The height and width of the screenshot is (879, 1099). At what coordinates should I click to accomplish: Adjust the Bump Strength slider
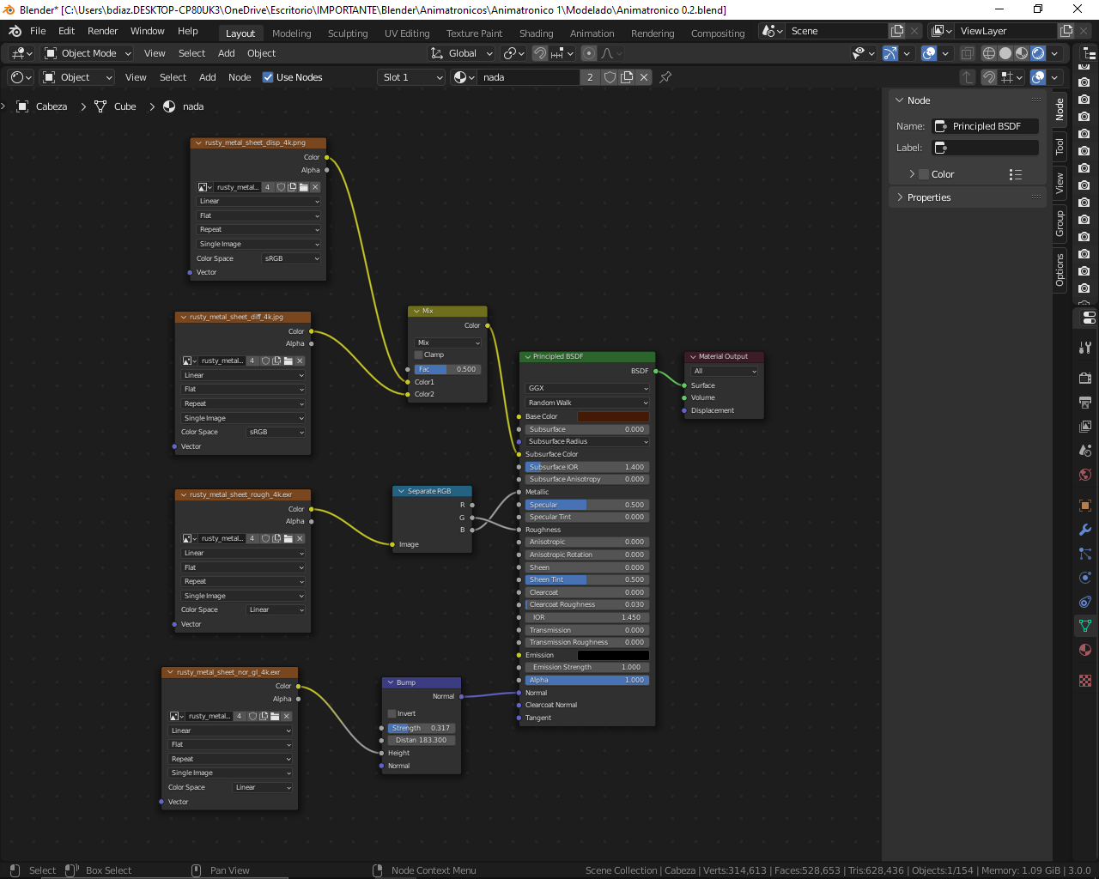422,728
